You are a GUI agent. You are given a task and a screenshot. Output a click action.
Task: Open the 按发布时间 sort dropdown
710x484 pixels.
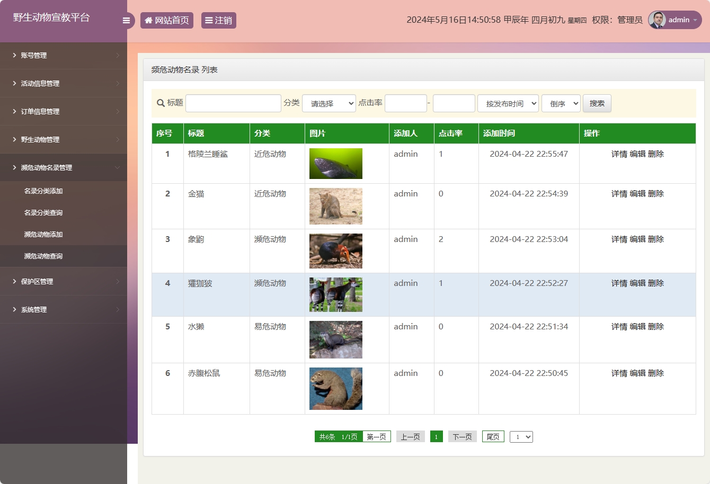(508, 103)
